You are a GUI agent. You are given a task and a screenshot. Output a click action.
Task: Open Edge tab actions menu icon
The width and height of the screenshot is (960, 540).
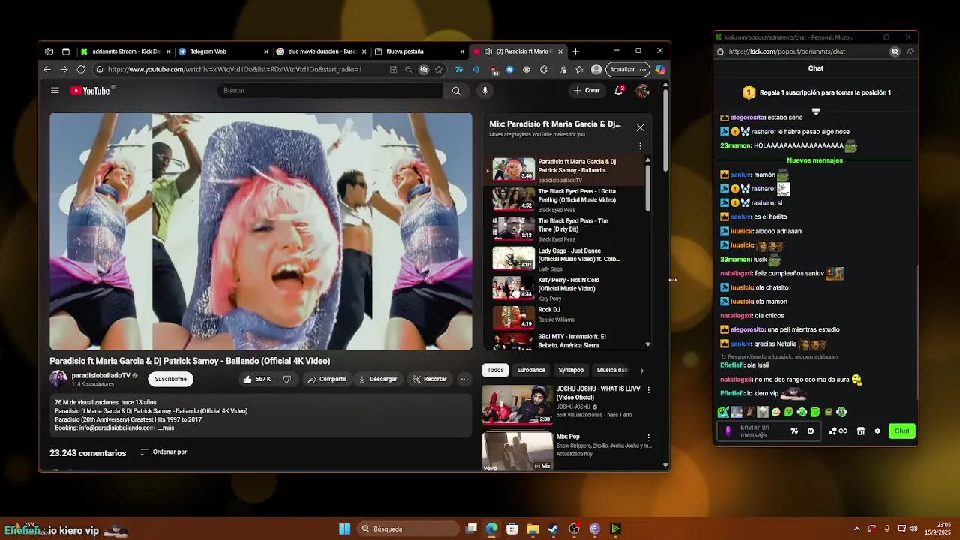[x=66, y=52]
